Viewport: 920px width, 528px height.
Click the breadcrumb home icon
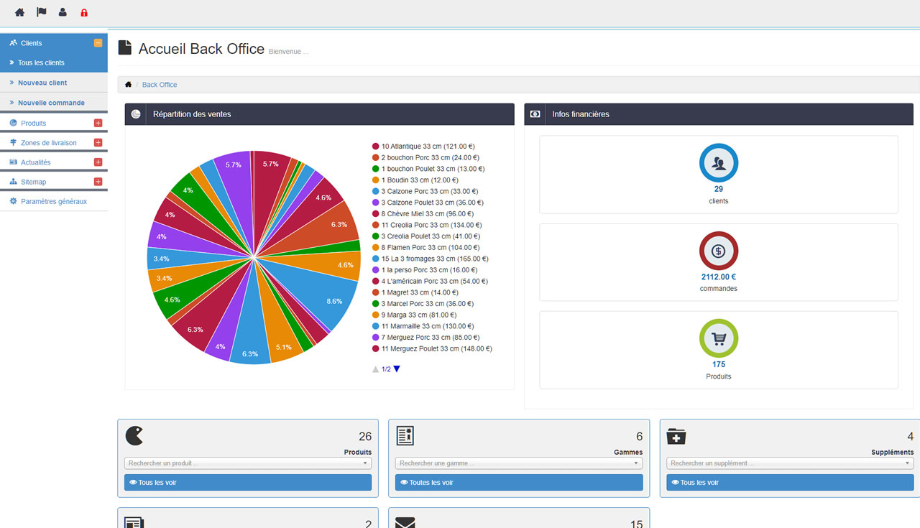click(x=128, y=85)
